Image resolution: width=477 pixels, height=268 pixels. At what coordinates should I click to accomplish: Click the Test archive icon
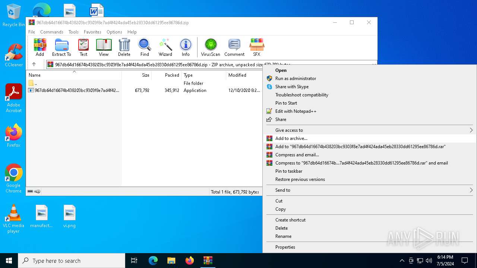coord(83,47)
